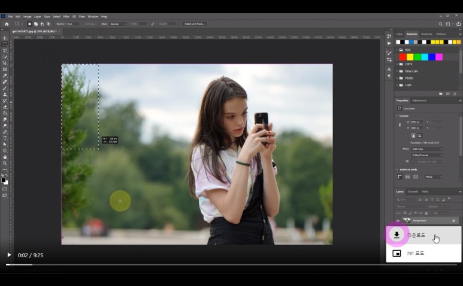The image size is (463, 286).
Task: Click the 다운로드 download option
Action: (x=423, y=235)
